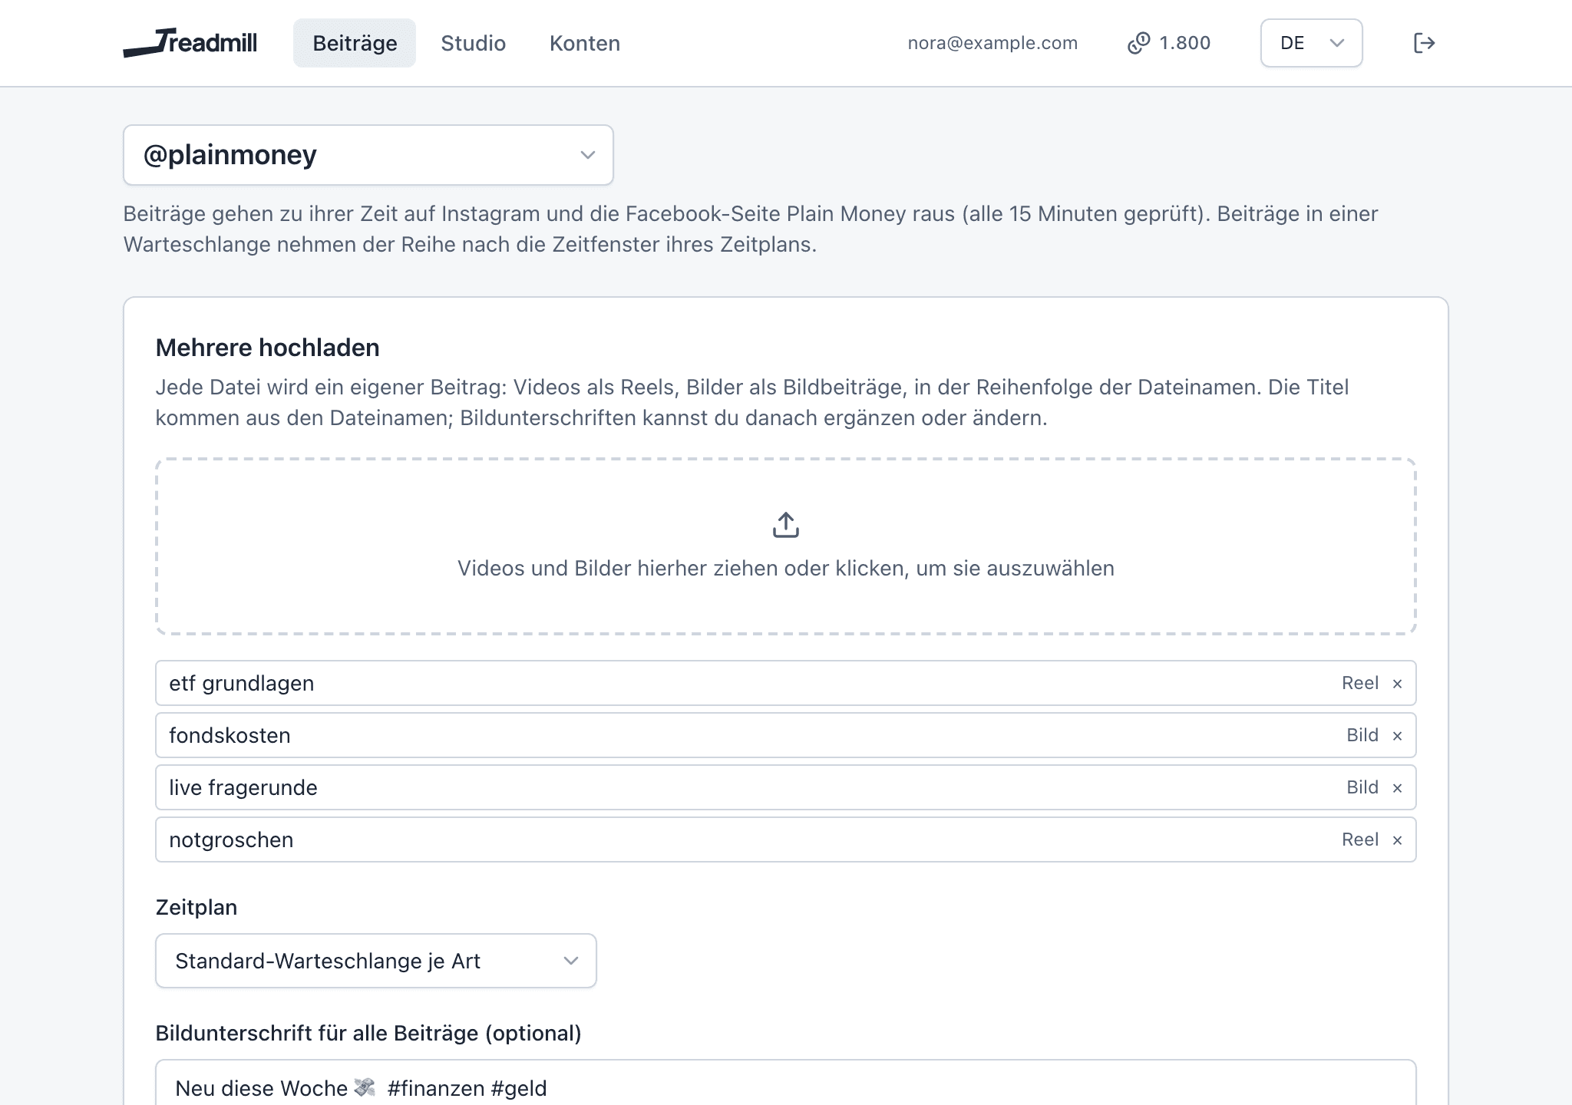Click the 'Mehrere hochladen' heading
Image resolution: width=1572 pixels, height=1105 pixels.
267,348
